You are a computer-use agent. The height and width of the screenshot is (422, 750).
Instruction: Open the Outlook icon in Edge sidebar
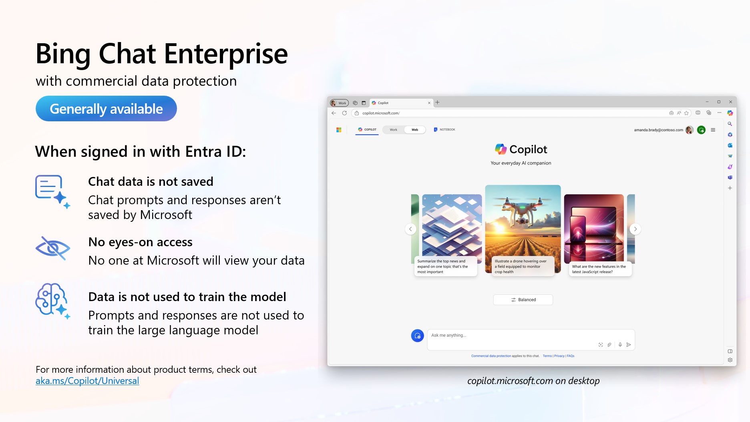tap(730, 145)
